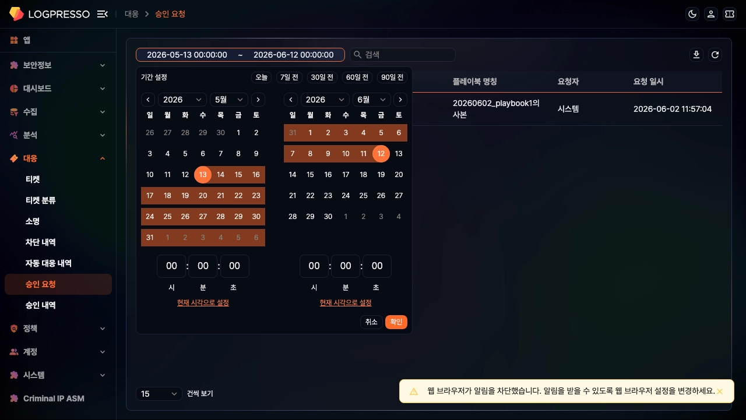
Task: Expand the 수집 menu chevron
Action: [103, 112]
